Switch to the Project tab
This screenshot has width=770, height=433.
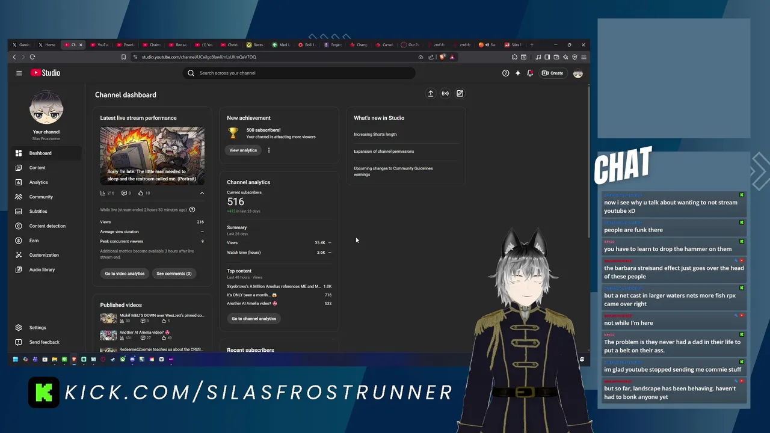(x=333, y=45)
